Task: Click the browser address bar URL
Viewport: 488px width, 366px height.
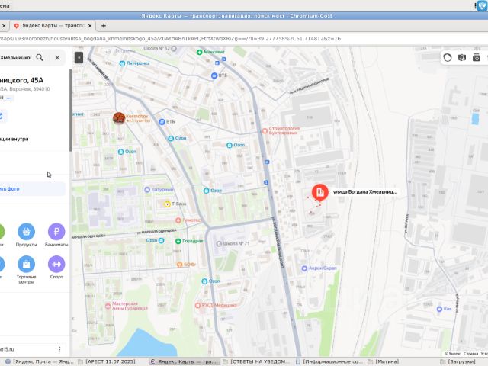Action: pos(170,39)
